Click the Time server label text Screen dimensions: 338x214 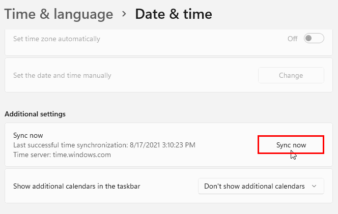pyautogui.click(x=32, y=155)
